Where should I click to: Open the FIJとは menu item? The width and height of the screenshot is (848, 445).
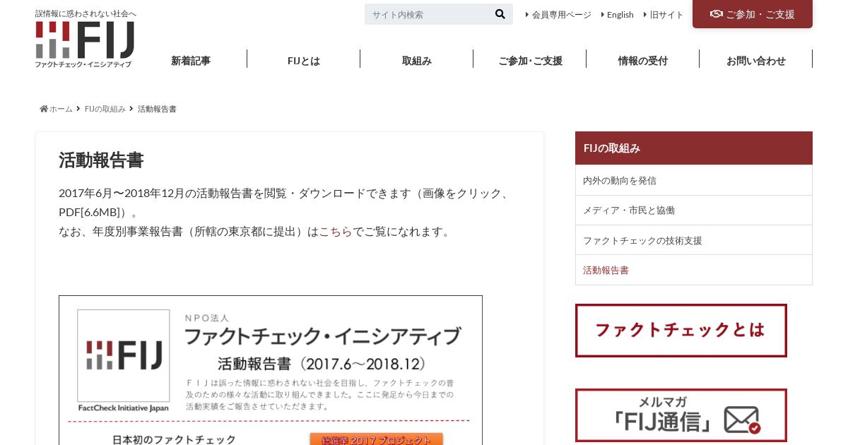(304, 61)
